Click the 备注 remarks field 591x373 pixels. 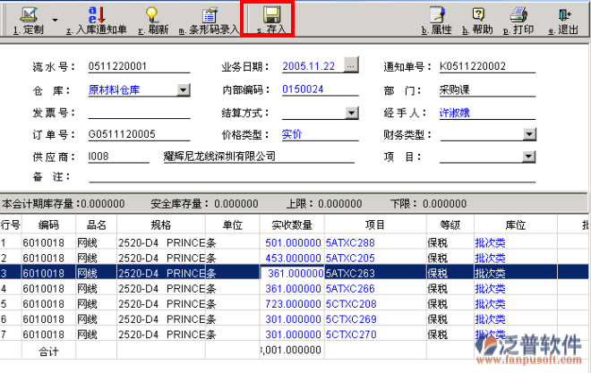tap(313, 176)
